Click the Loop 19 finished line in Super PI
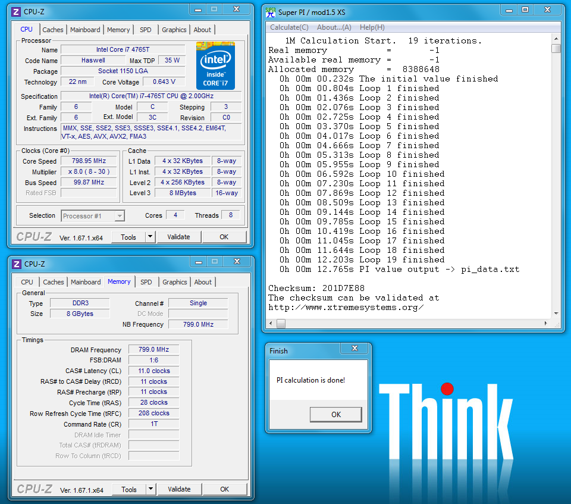The width and height of the screenshot is (571, 504). click(x=362, y=260)
